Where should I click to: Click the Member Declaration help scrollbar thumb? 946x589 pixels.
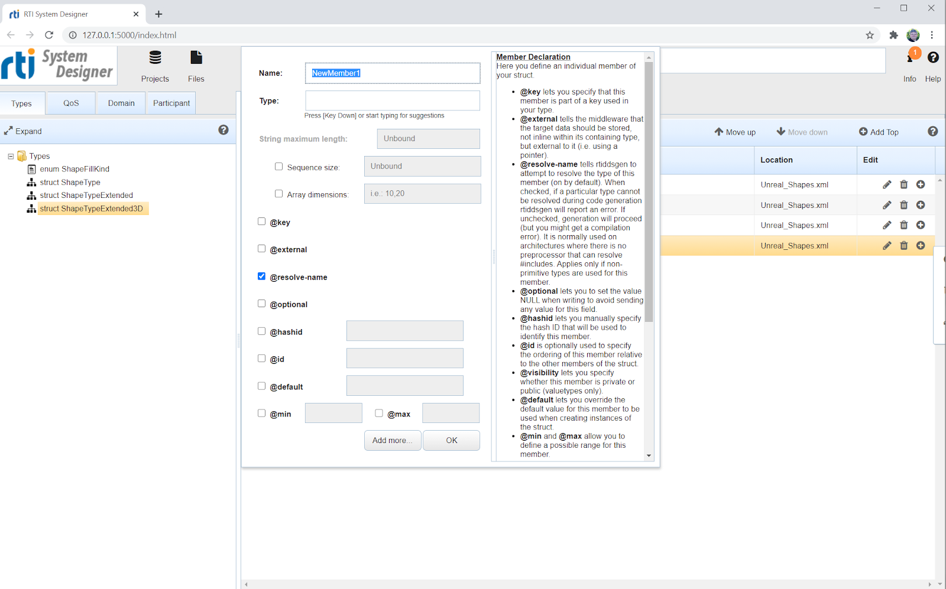[x=649, y=192]
